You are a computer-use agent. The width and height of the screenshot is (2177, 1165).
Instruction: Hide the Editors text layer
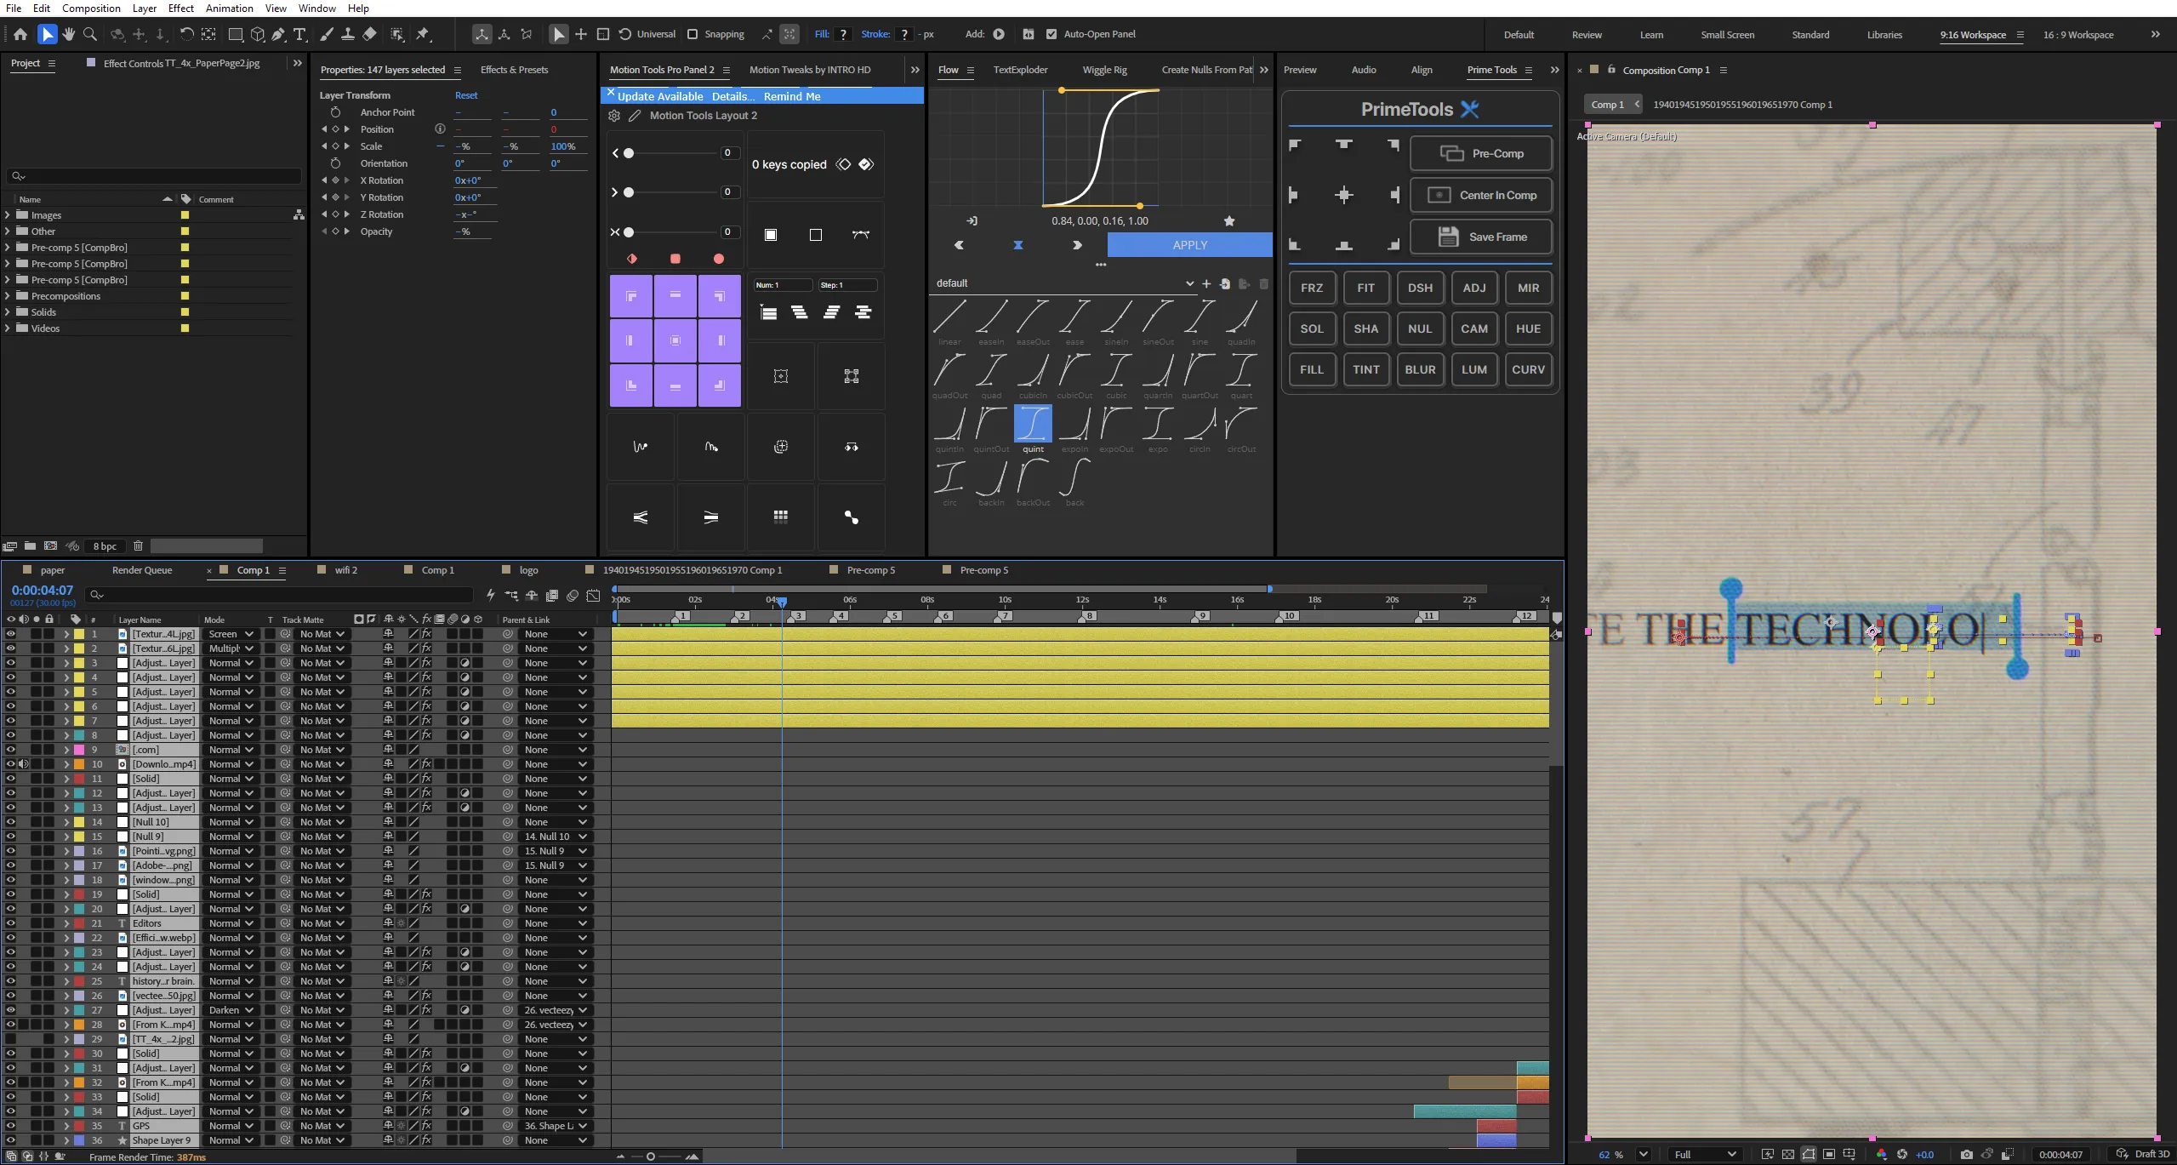[10, 923]
